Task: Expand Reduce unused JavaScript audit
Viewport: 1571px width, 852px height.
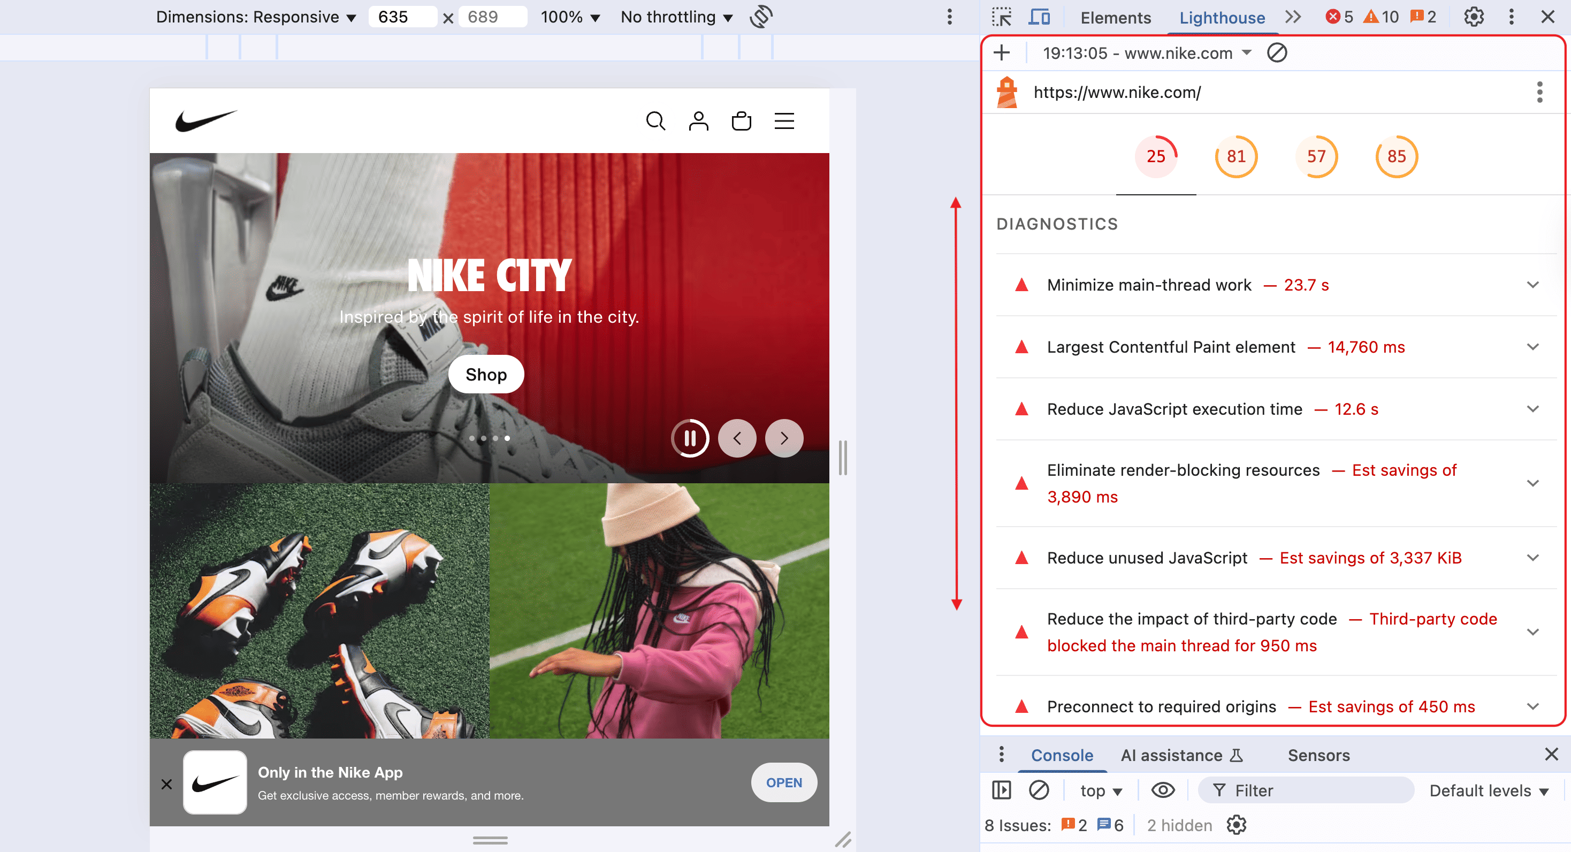Action: (1276, 558)
